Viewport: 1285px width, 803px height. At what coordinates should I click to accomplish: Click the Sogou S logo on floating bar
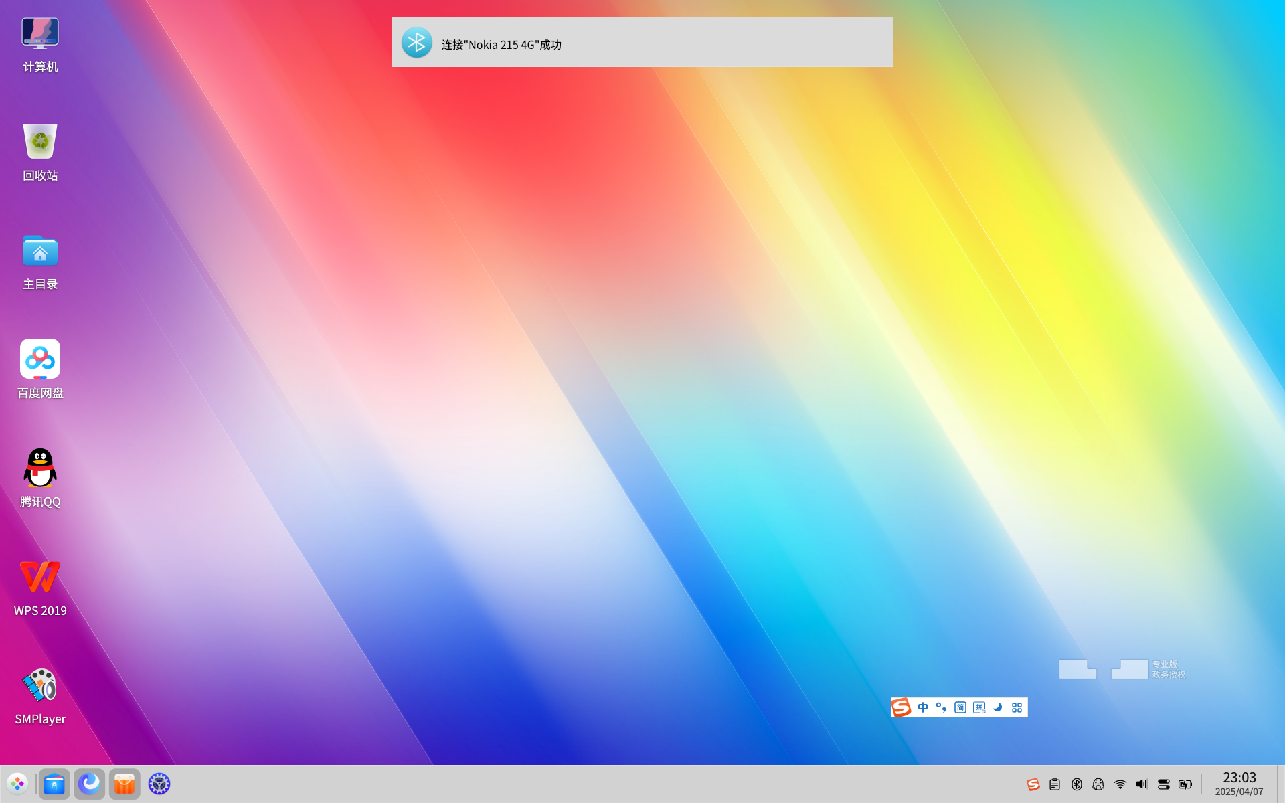coord(902,707)
